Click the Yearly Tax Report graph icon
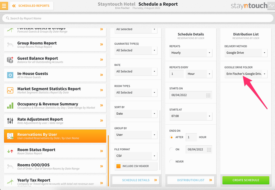The image size is (275, 190). click(10, 182)
